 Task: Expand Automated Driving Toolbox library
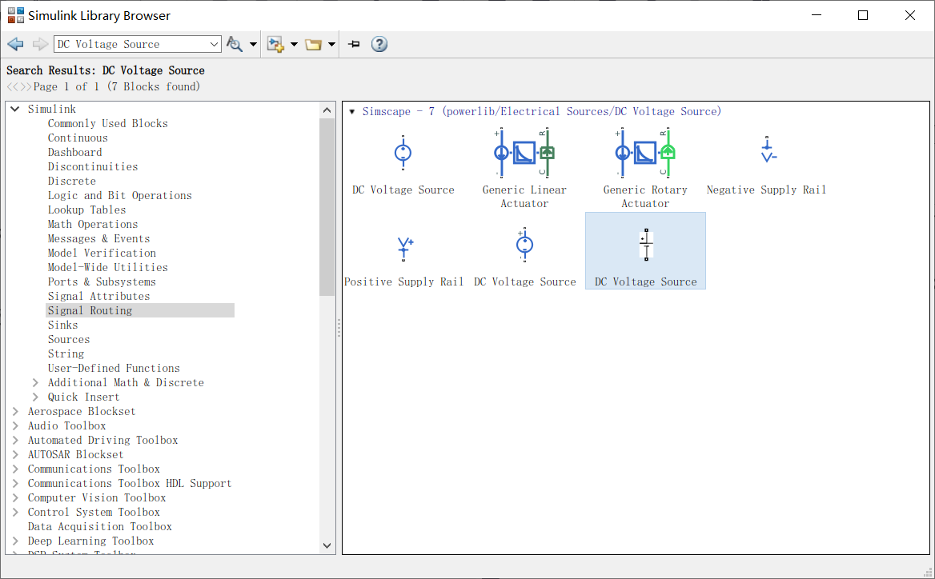click(15, 440)
